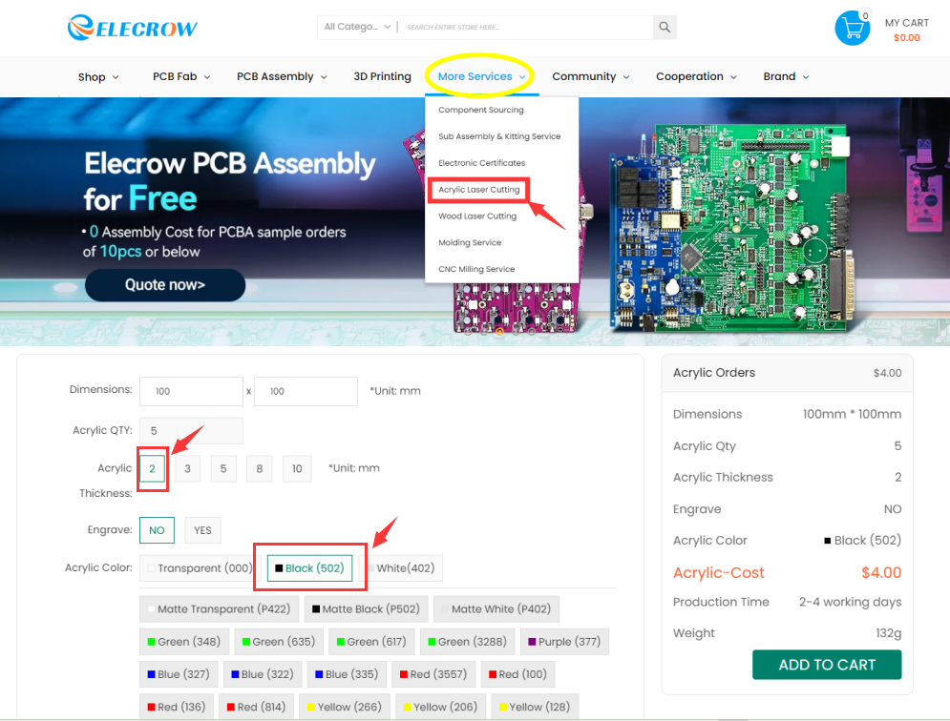Click the second Dimensions height field
The image size is (950, 721).
tap(306, 392)
